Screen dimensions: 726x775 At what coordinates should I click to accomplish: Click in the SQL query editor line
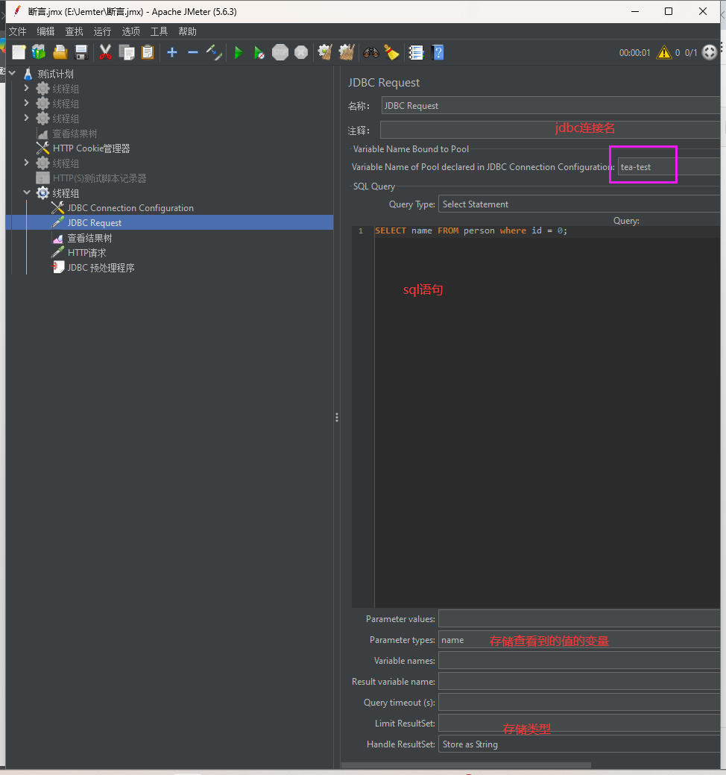pos(546,230)
